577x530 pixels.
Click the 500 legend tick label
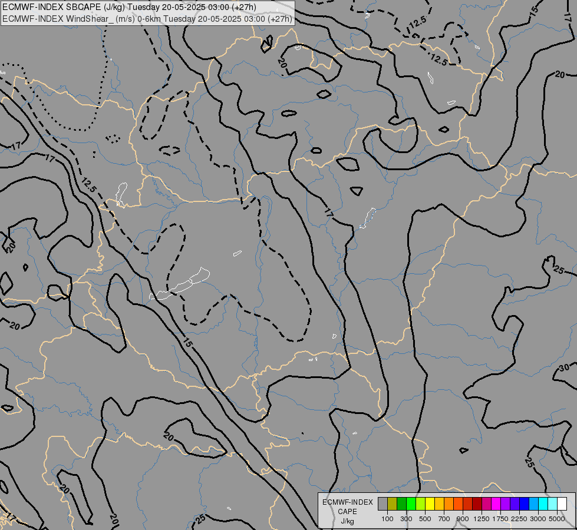pos(425,519)
